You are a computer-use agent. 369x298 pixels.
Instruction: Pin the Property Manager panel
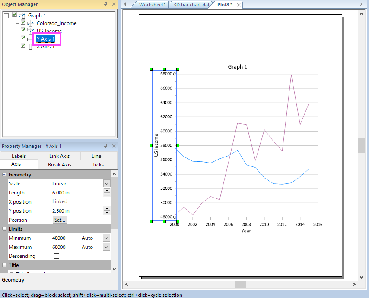coord(106,146)
